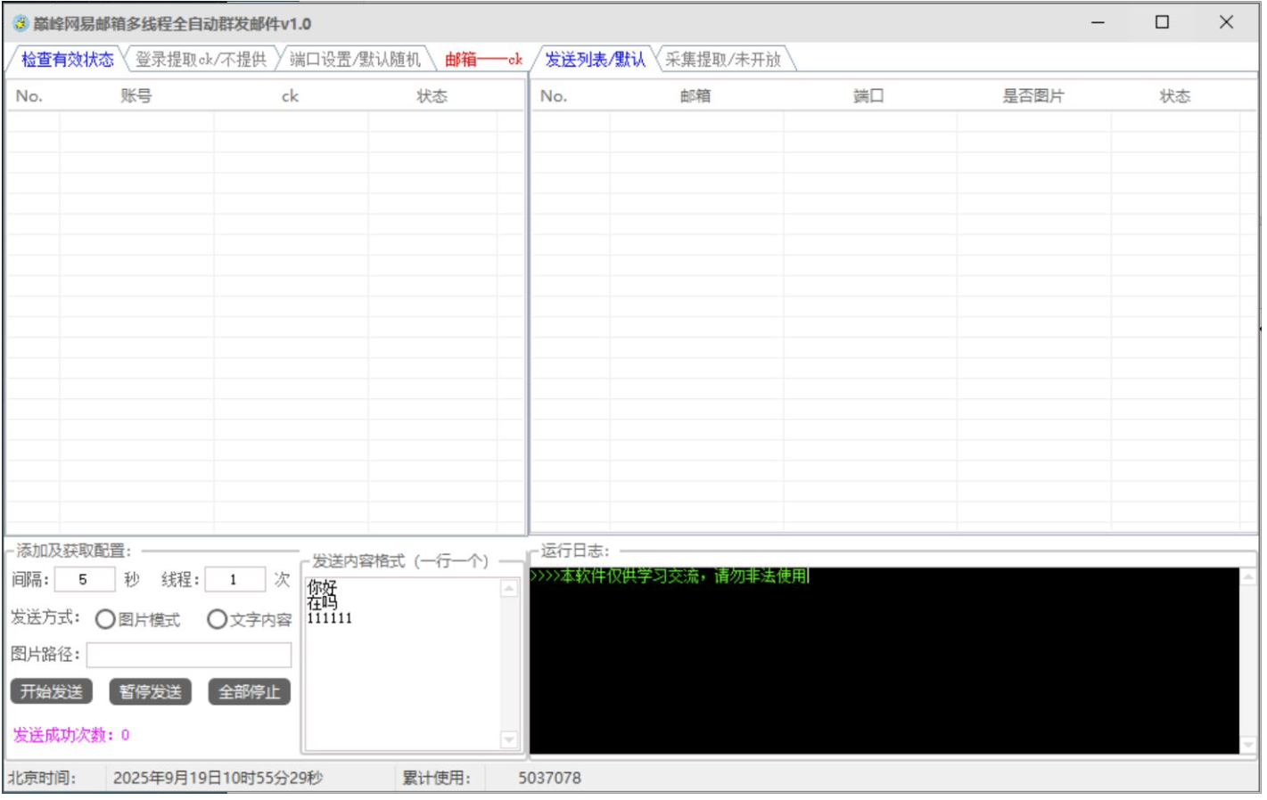
Task: Select the 图片模式 radio button
Action: point(105,619)
